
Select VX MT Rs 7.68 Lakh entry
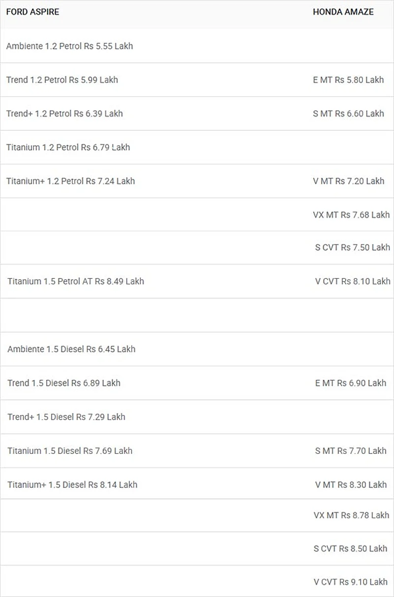[351, 215]
